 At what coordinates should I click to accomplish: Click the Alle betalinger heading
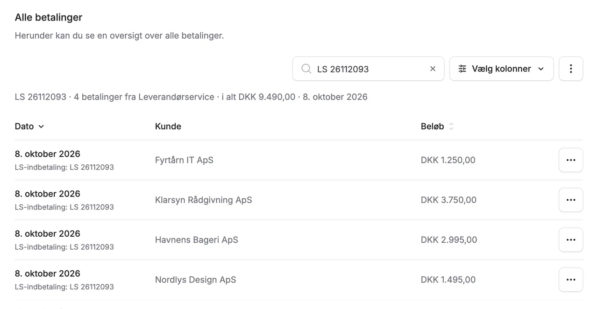(49, 17)
